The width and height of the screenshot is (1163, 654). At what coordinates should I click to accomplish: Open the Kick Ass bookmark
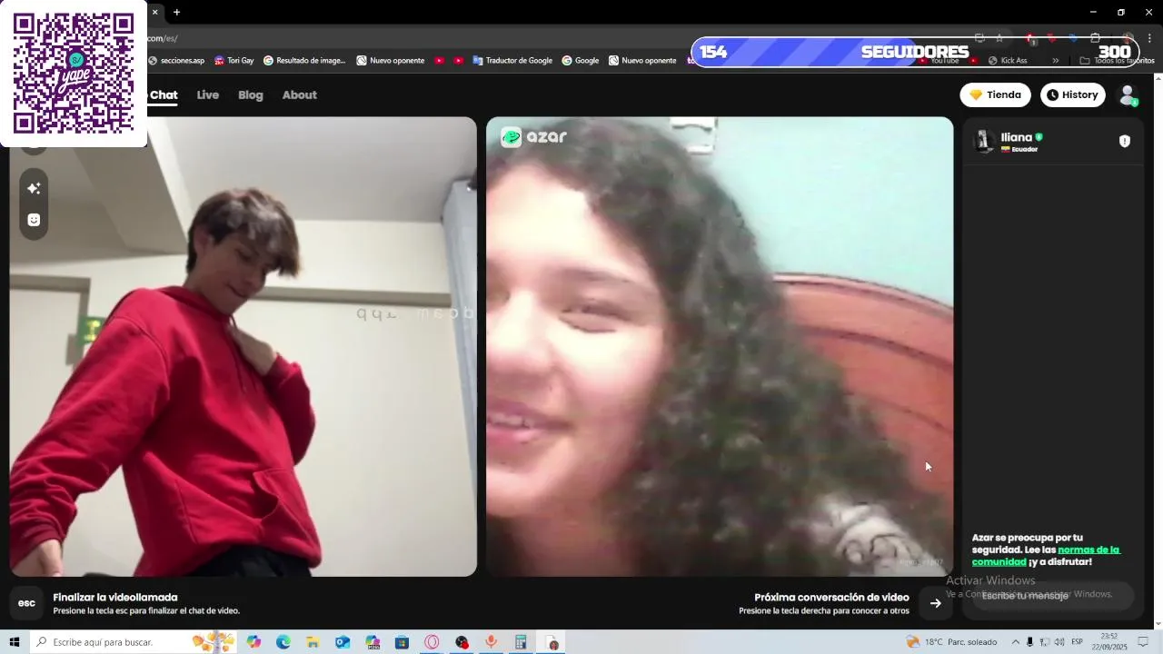[1008, 61]
